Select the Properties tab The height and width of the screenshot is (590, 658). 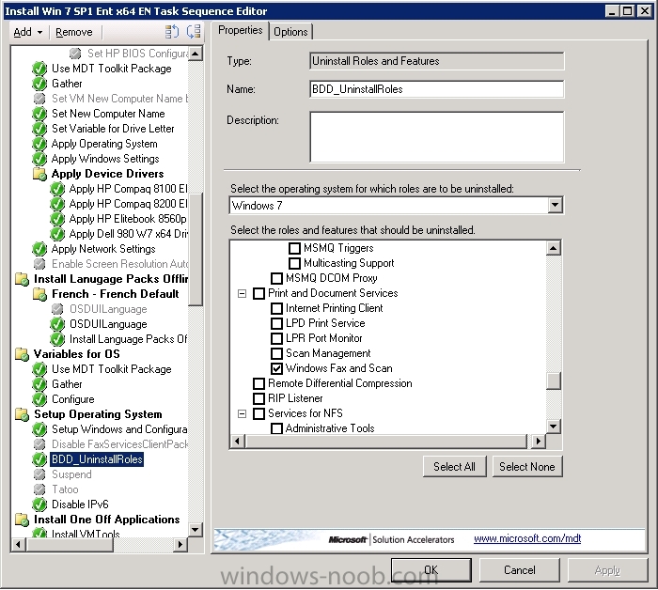click(x=241, y=30)
